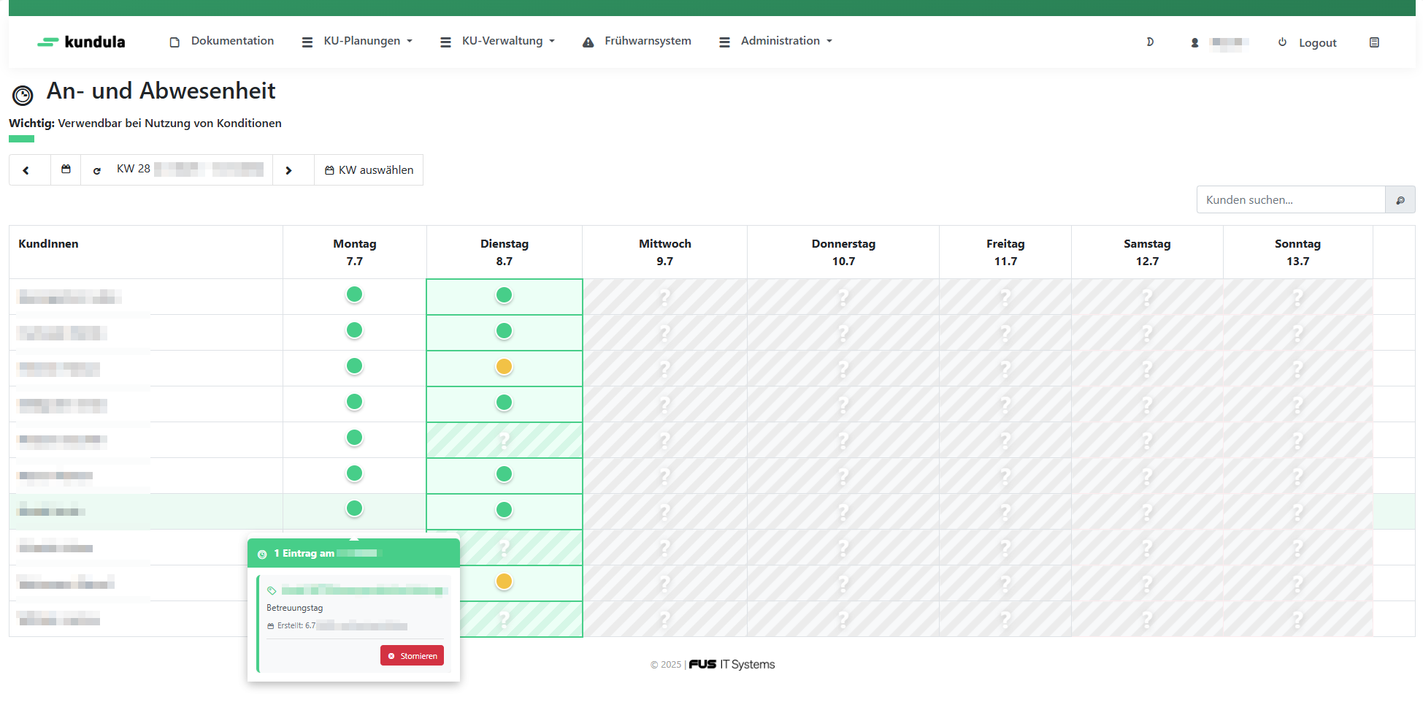Toggle the highlighted row's Tuesday green dot

pyautogui.click(x=504, y=510)
